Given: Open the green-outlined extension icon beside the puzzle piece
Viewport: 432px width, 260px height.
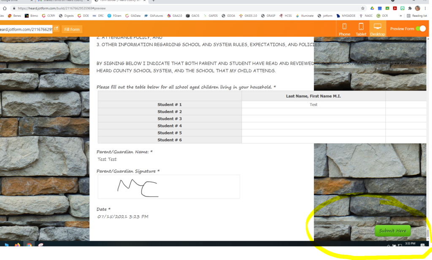Looking at the screenshot, I should pos(402,8).
